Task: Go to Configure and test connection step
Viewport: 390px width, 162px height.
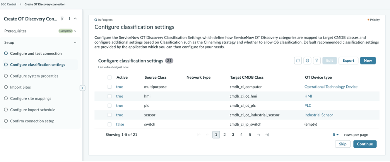Action: tap(36, 53)
